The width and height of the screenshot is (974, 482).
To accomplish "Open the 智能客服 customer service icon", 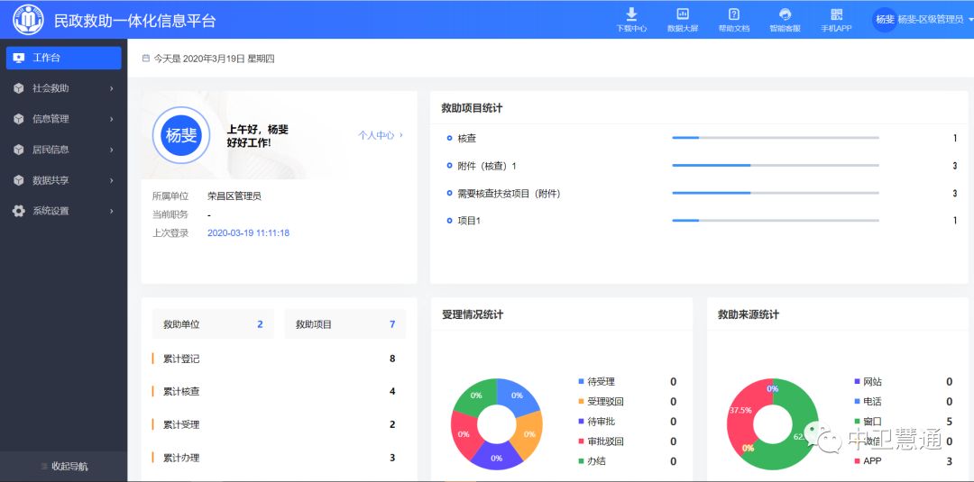I will pos(786,14).
